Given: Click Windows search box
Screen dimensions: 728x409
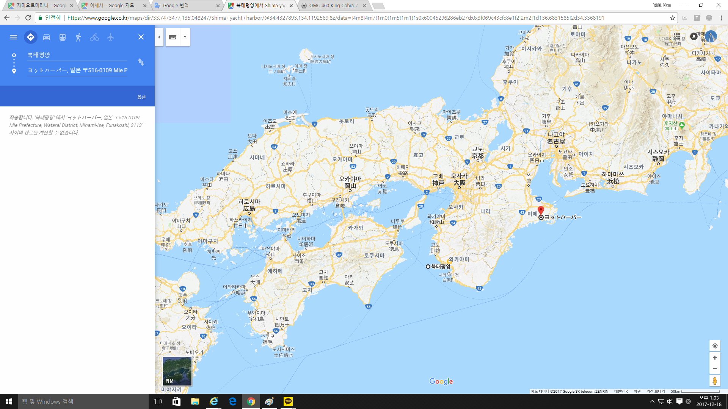Looking at the screenshot, I should (83, 401).
